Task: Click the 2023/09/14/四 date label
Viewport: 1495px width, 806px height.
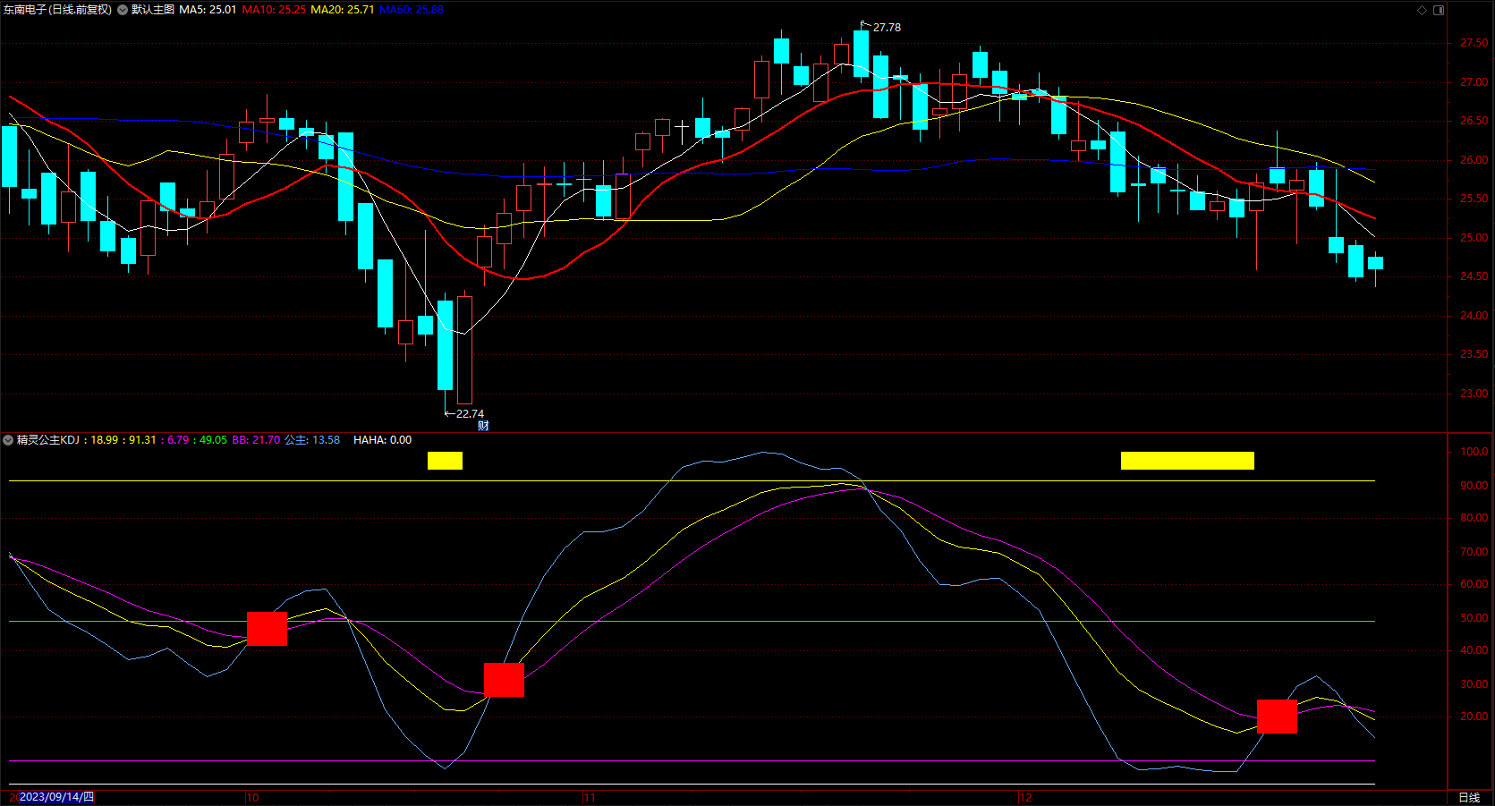Action: (56, 797)
